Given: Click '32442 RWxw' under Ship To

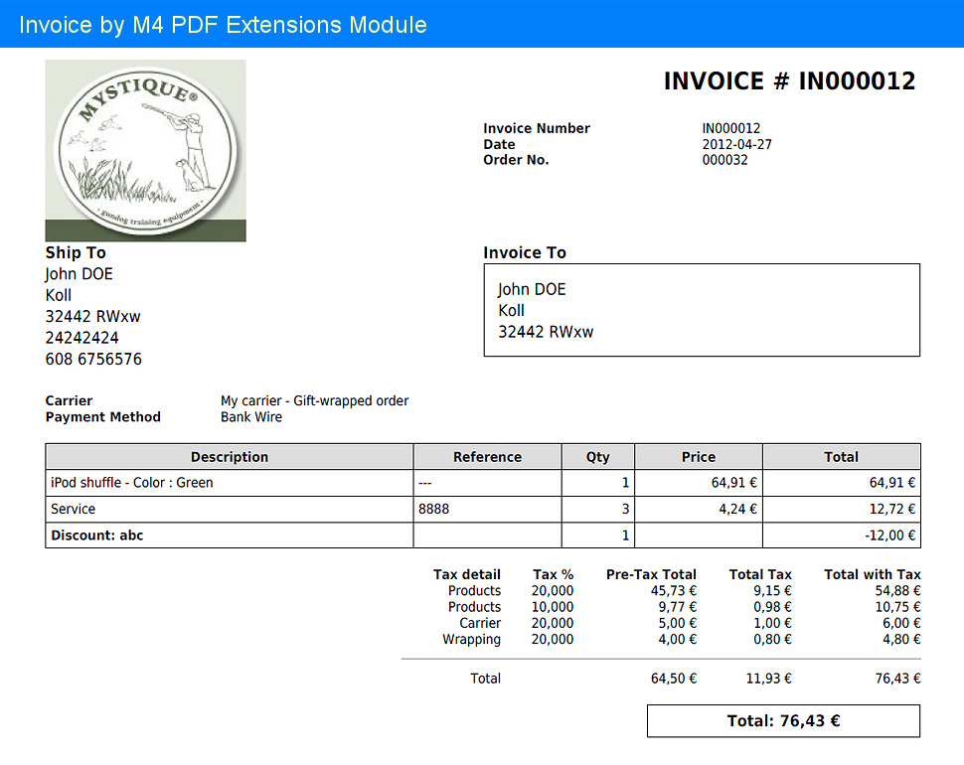Looking at the screenshot, I should 92,317.
